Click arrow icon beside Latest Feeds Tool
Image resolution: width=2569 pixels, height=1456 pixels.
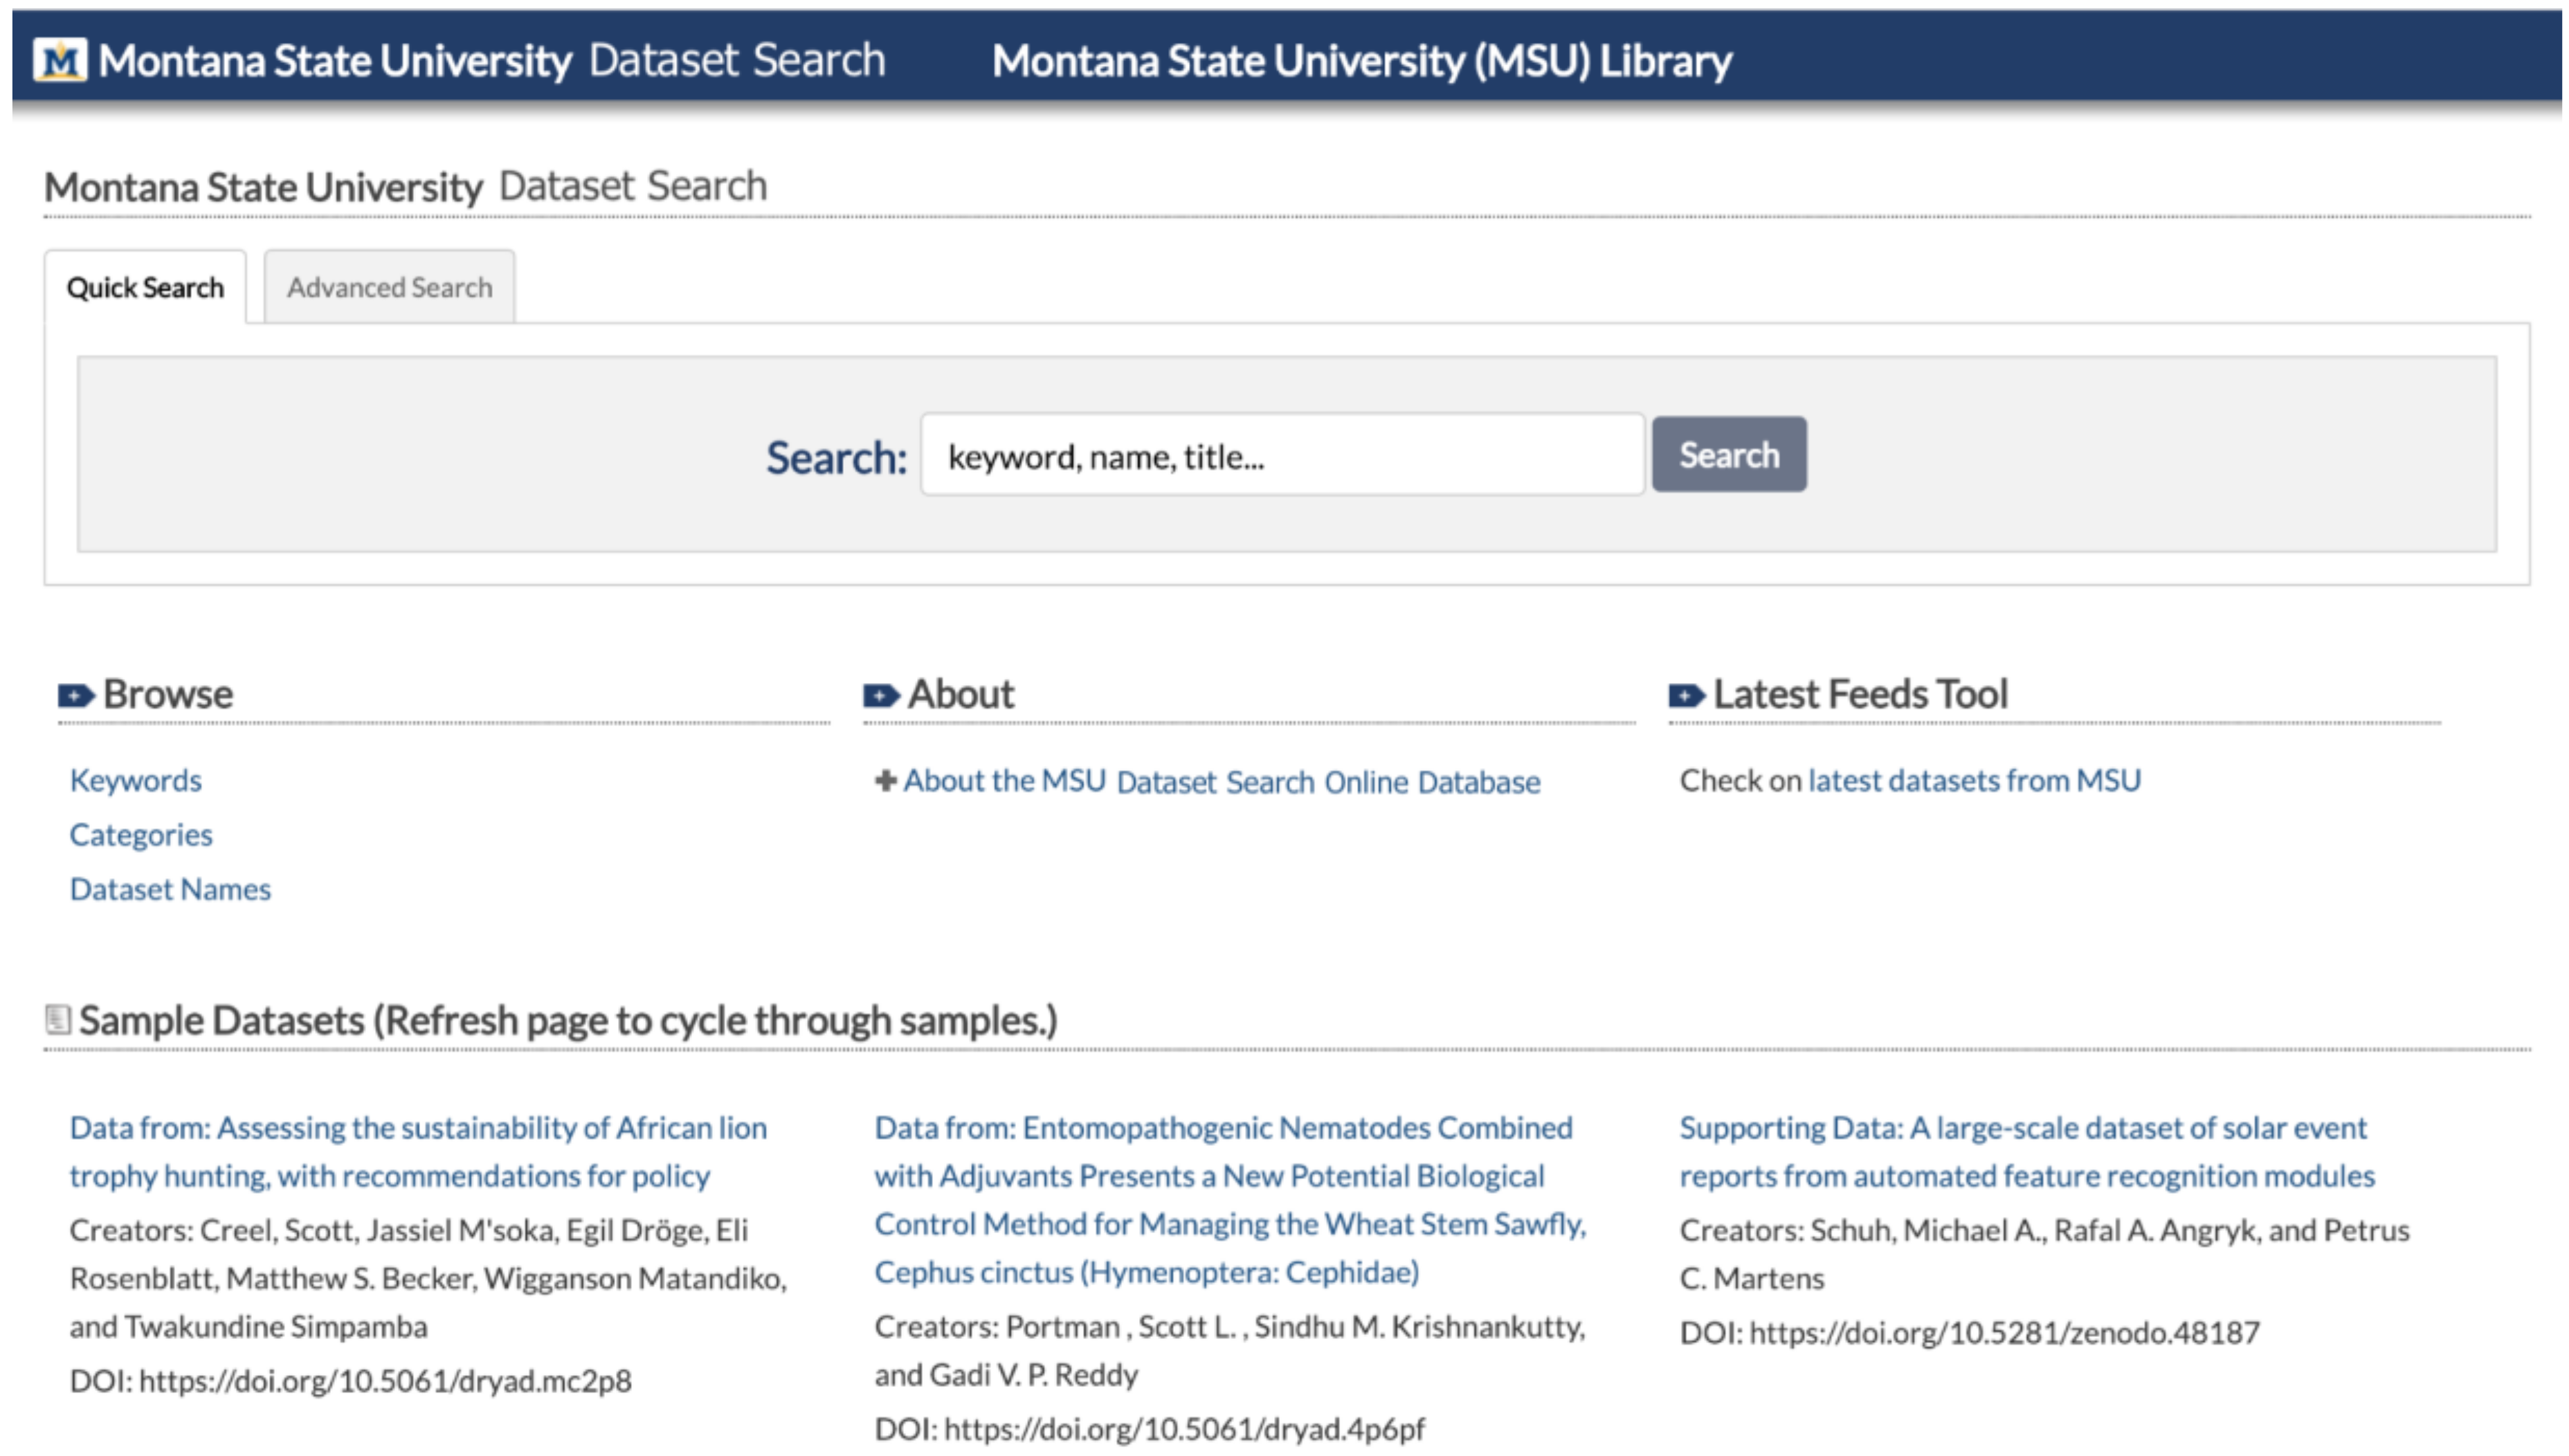click(1686, 695)
